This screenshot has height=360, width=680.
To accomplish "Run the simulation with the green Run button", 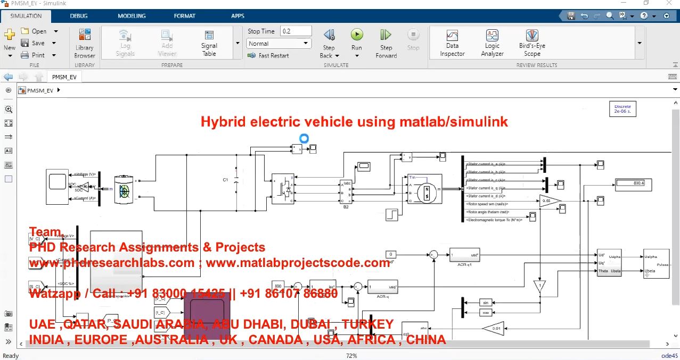I will tap(356, 35).
